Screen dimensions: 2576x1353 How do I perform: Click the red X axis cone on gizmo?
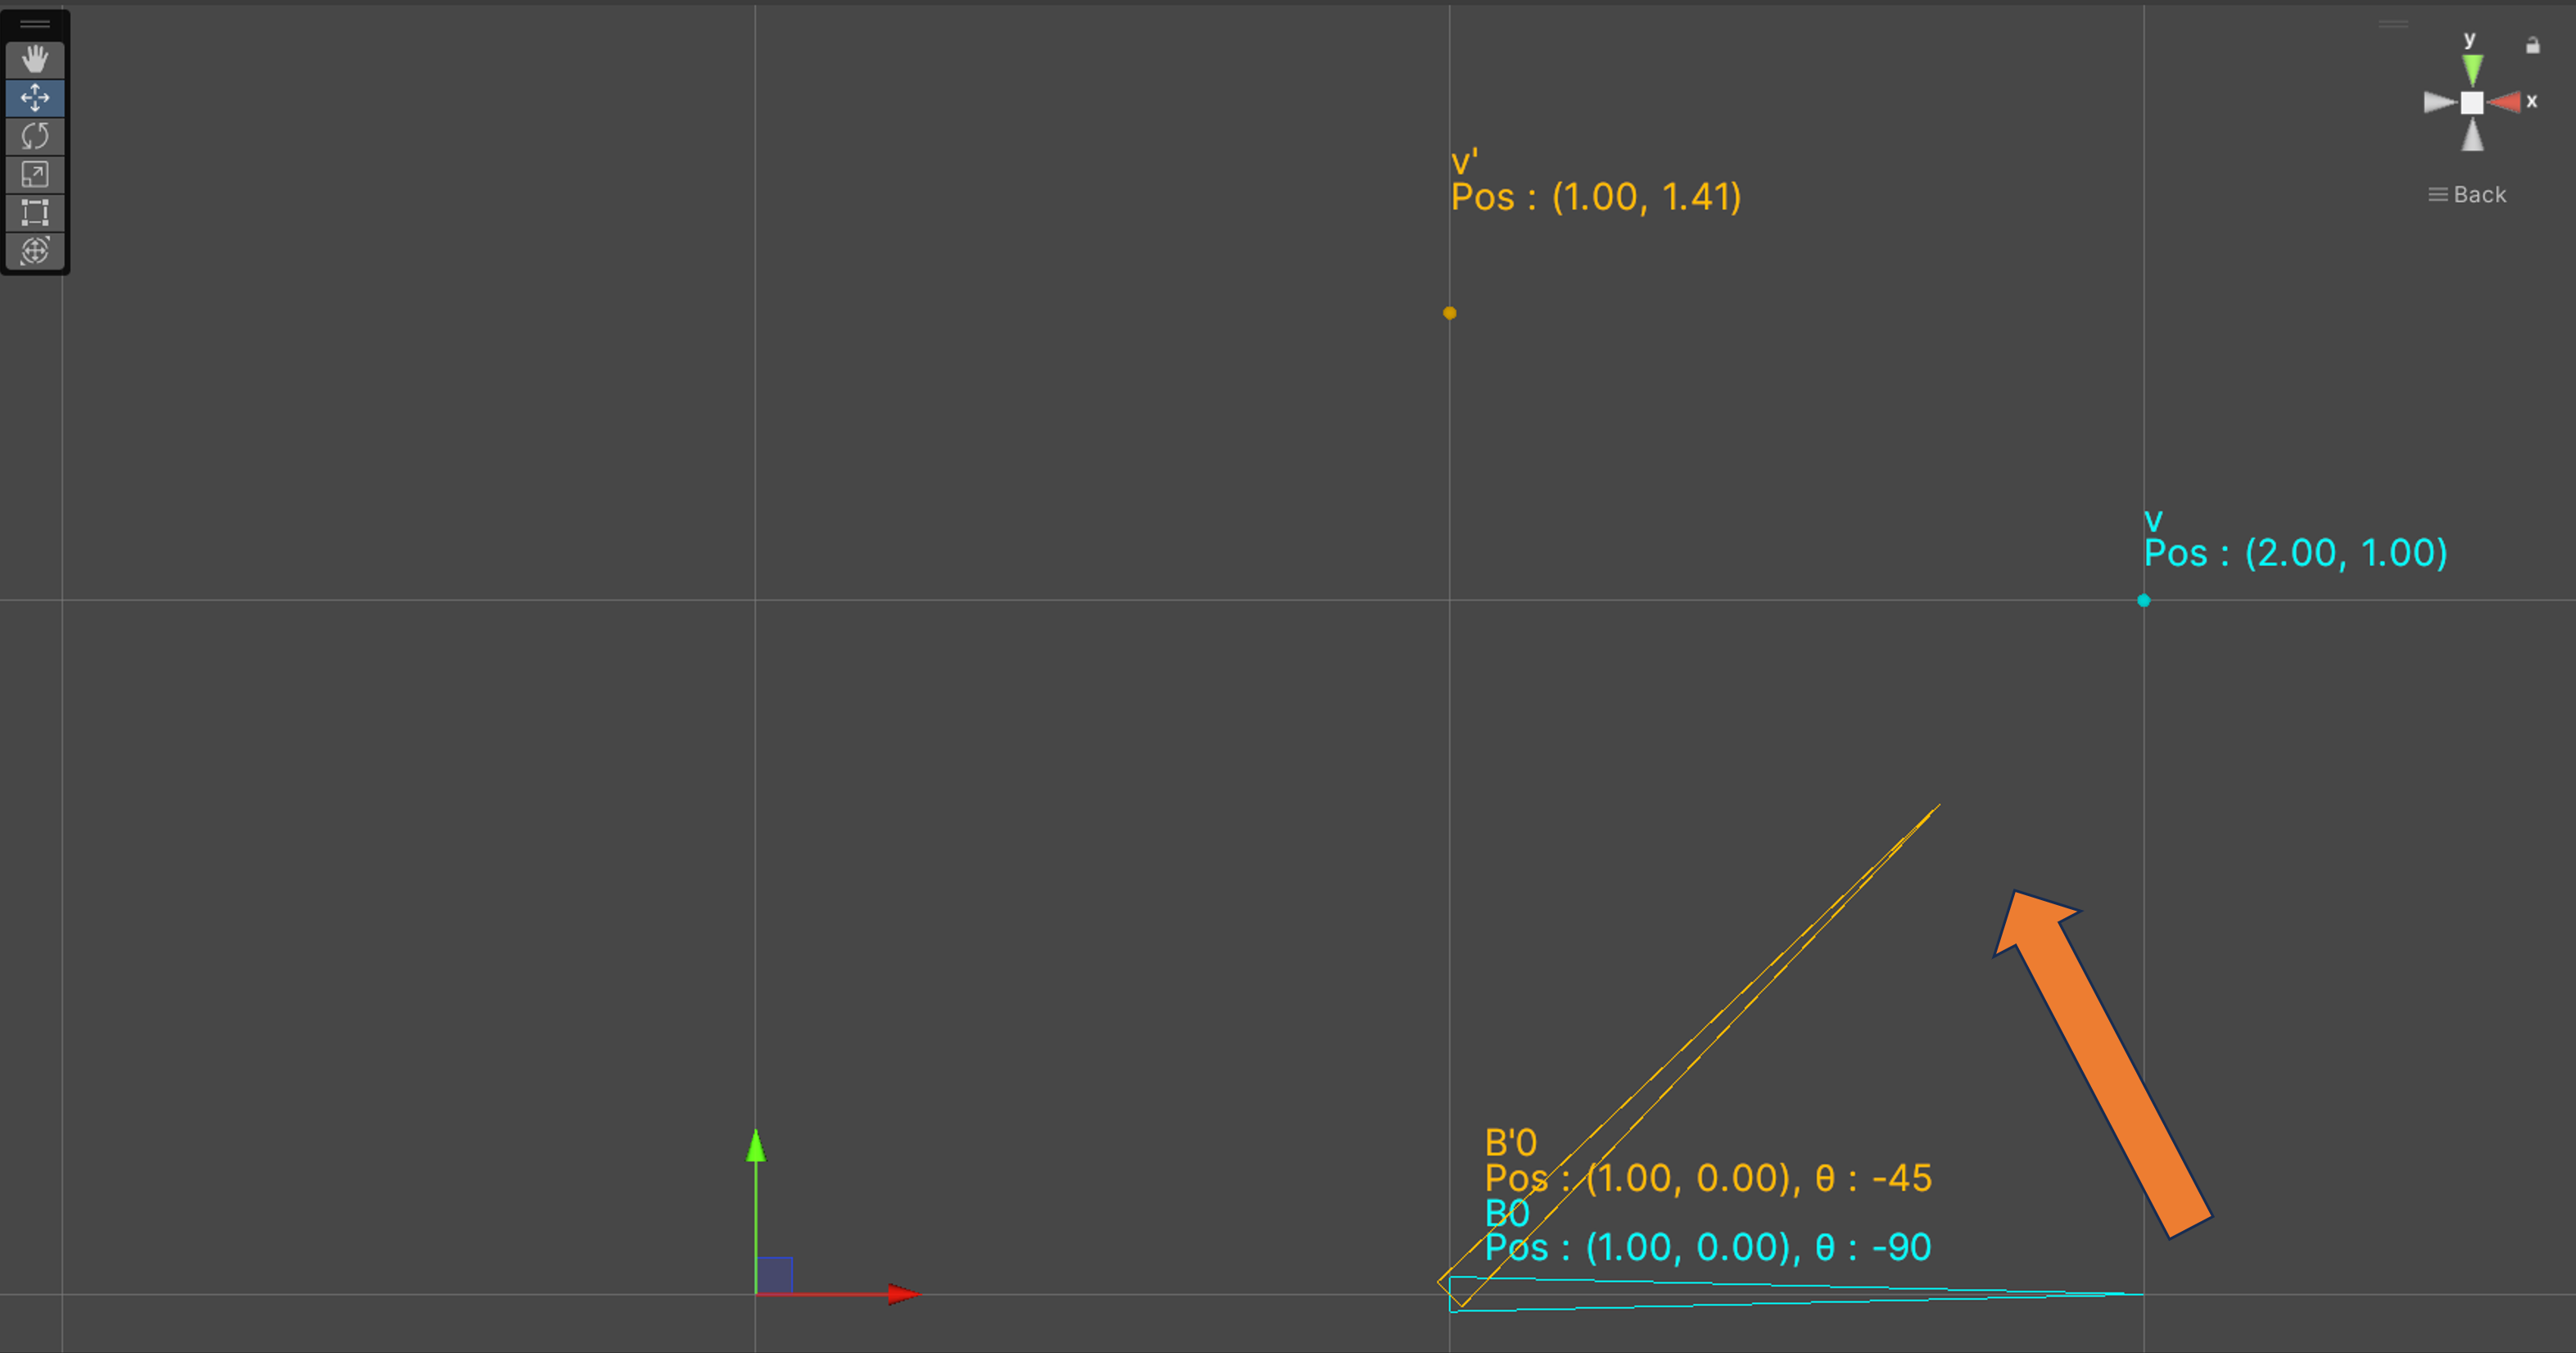point(2506,102)
